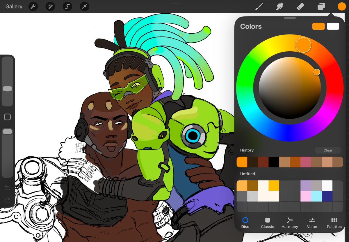The height and width of the screenshot is (242, 349).
Task: Return to the Gallery
Action: click(14, 6)
